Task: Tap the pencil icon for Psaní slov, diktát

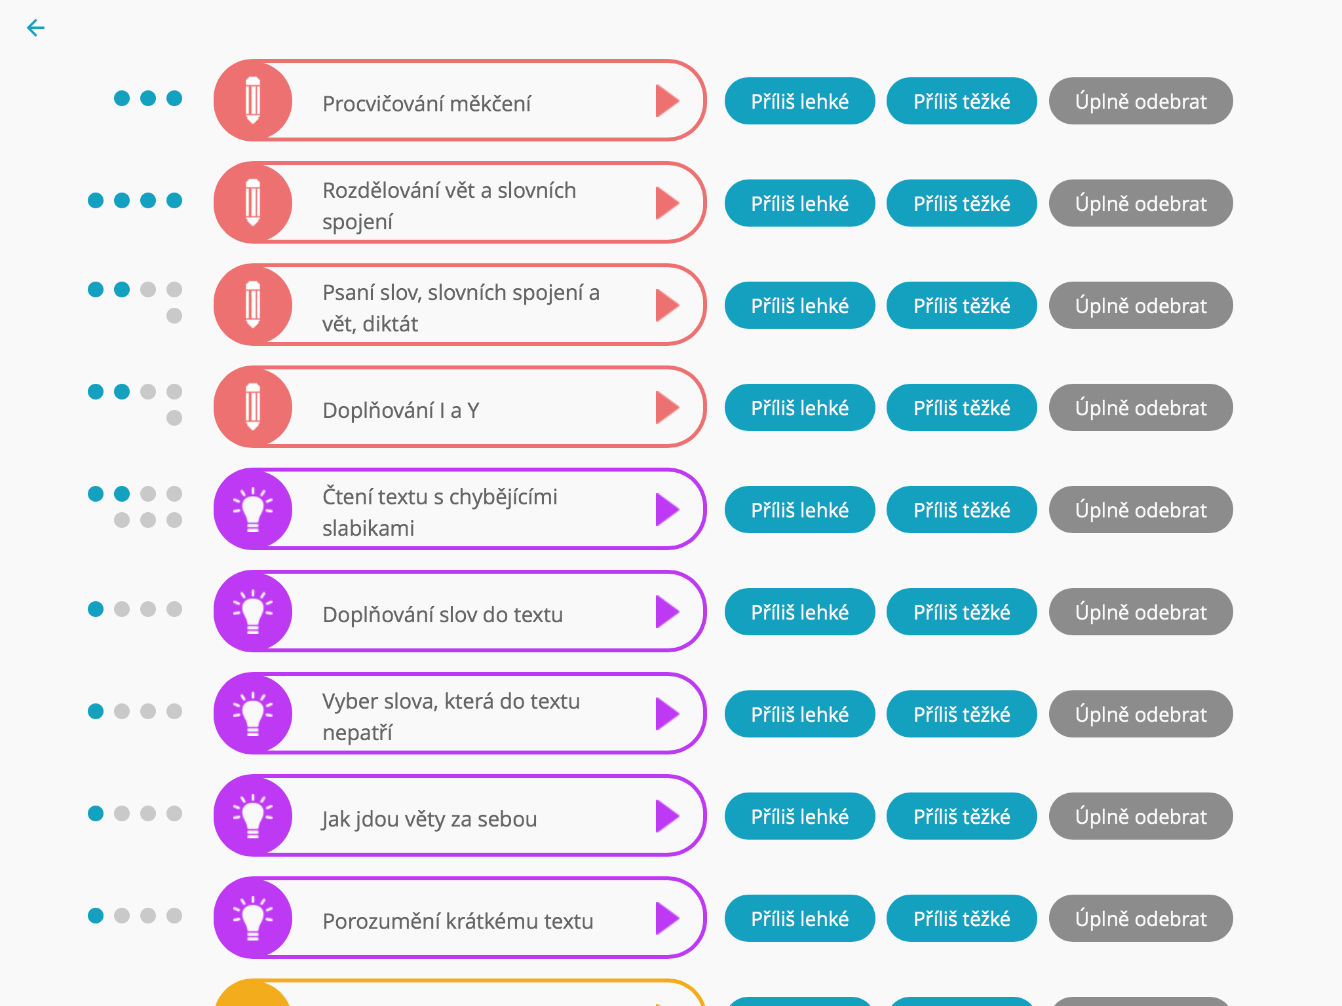Action: (253, 305)
